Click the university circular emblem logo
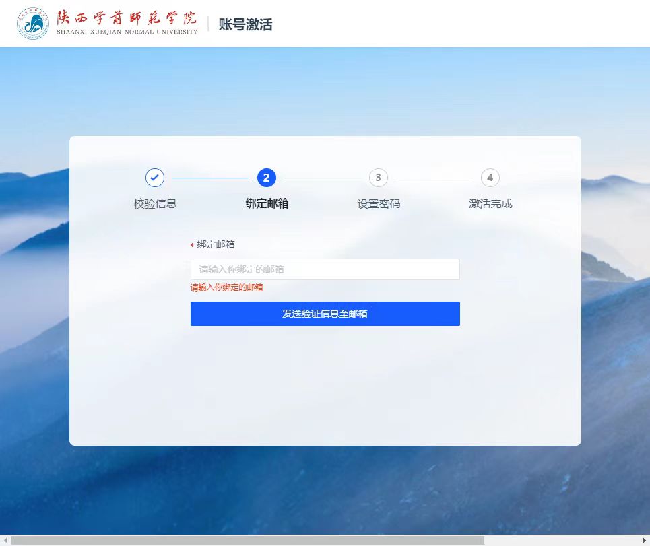 click(x=33, y=24)
